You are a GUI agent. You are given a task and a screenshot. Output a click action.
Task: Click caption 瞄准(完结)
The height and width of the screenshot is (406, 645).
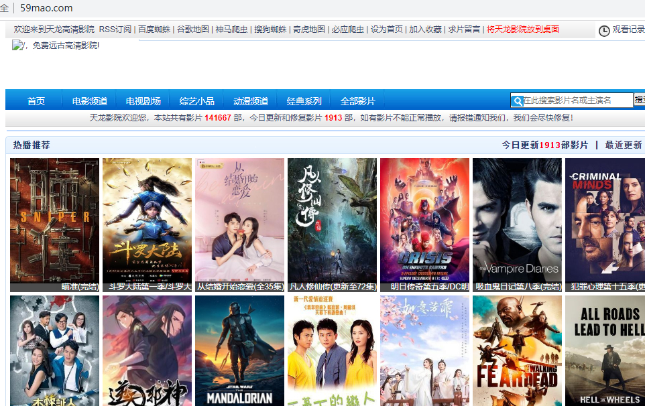pyautogui.click(x=80, y=287)
